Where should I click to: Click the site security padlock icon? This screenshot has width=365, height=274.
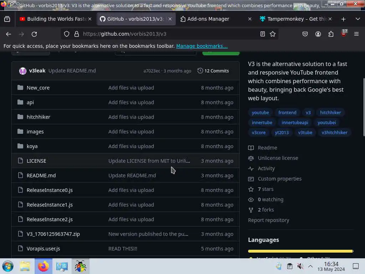[77, 34]
